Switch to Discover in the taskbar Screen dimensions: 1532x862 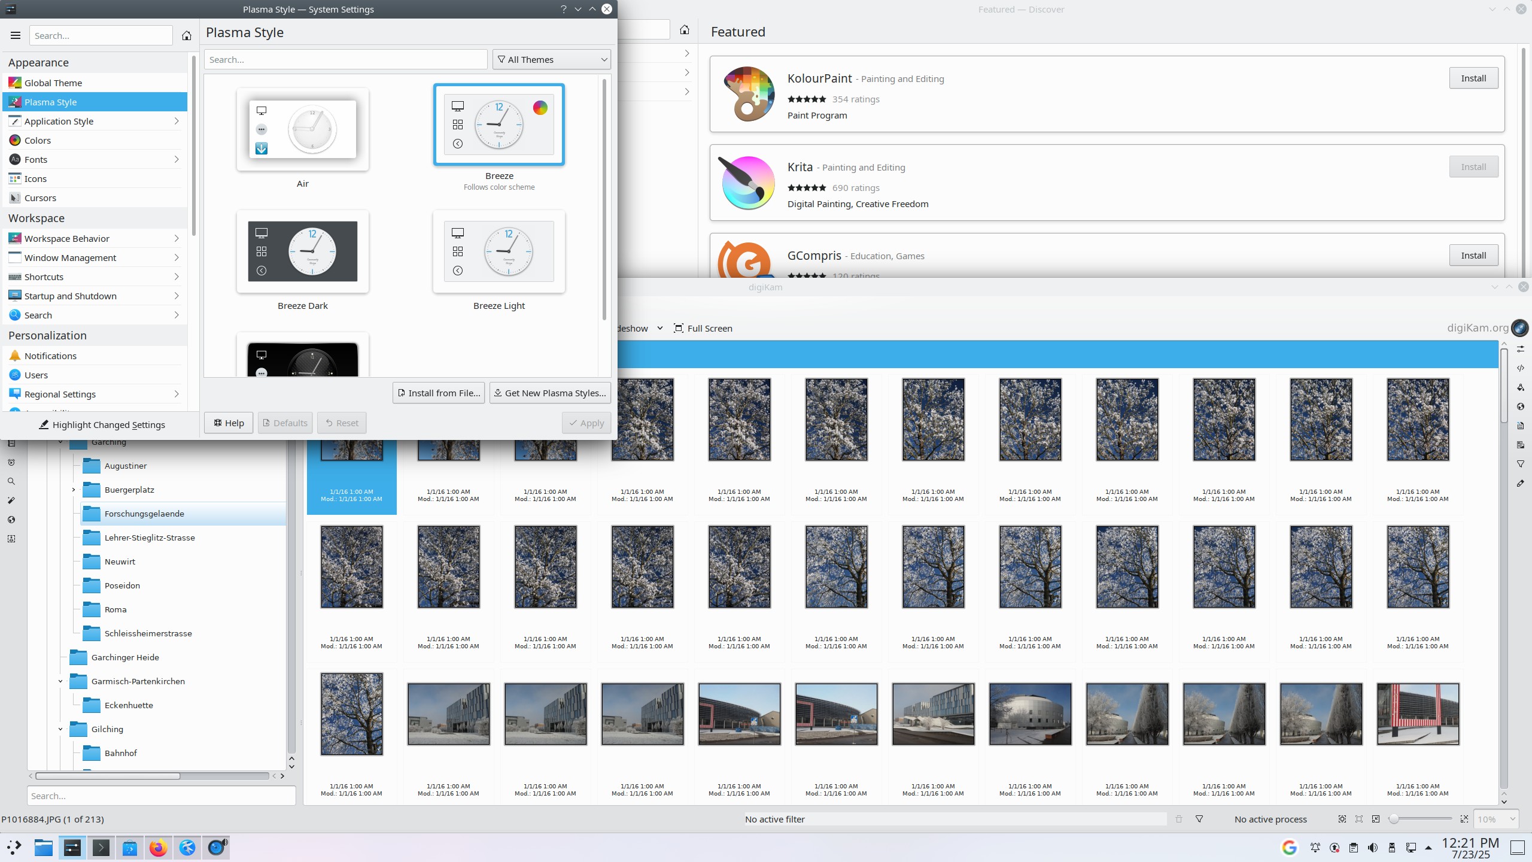[x=130, y=847]
